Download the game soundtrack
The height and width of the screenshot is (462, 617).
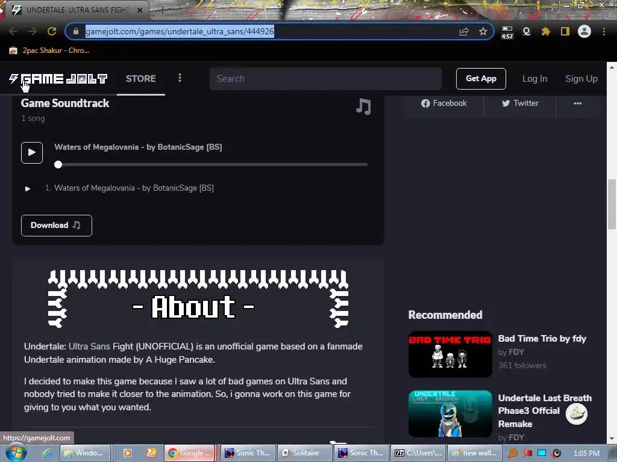[56, 226]
